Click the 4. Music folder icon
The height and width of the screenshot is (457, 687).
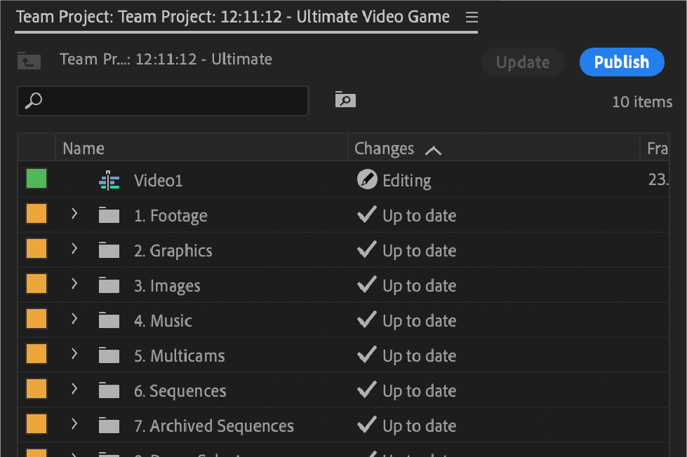pos(109,320)
